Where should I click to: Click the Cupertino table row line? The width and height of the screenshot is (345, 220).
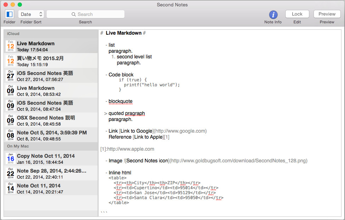(166, 188)
